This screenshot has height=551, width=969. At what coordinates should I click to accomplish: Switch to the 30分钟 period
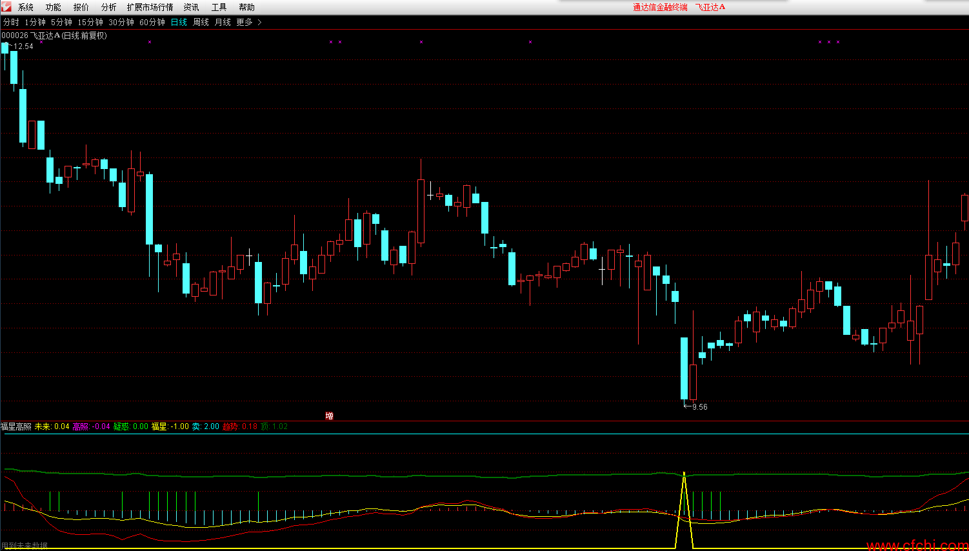(121, 22)
